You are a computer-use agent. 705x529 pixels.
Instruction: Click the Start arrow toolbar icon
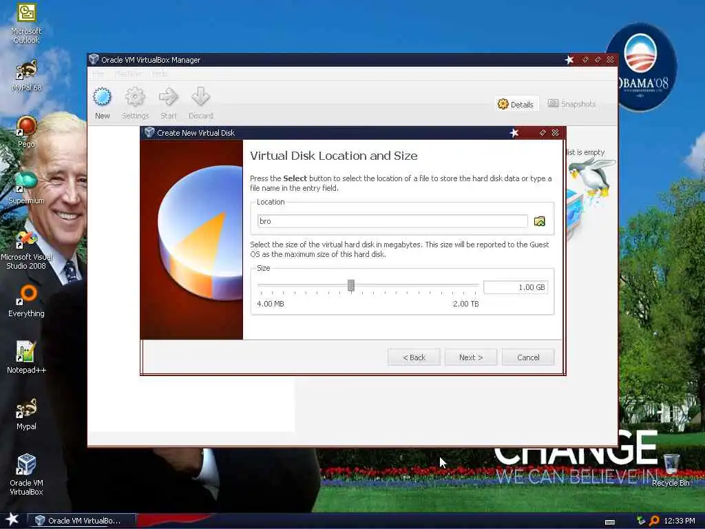coord(169,96)
